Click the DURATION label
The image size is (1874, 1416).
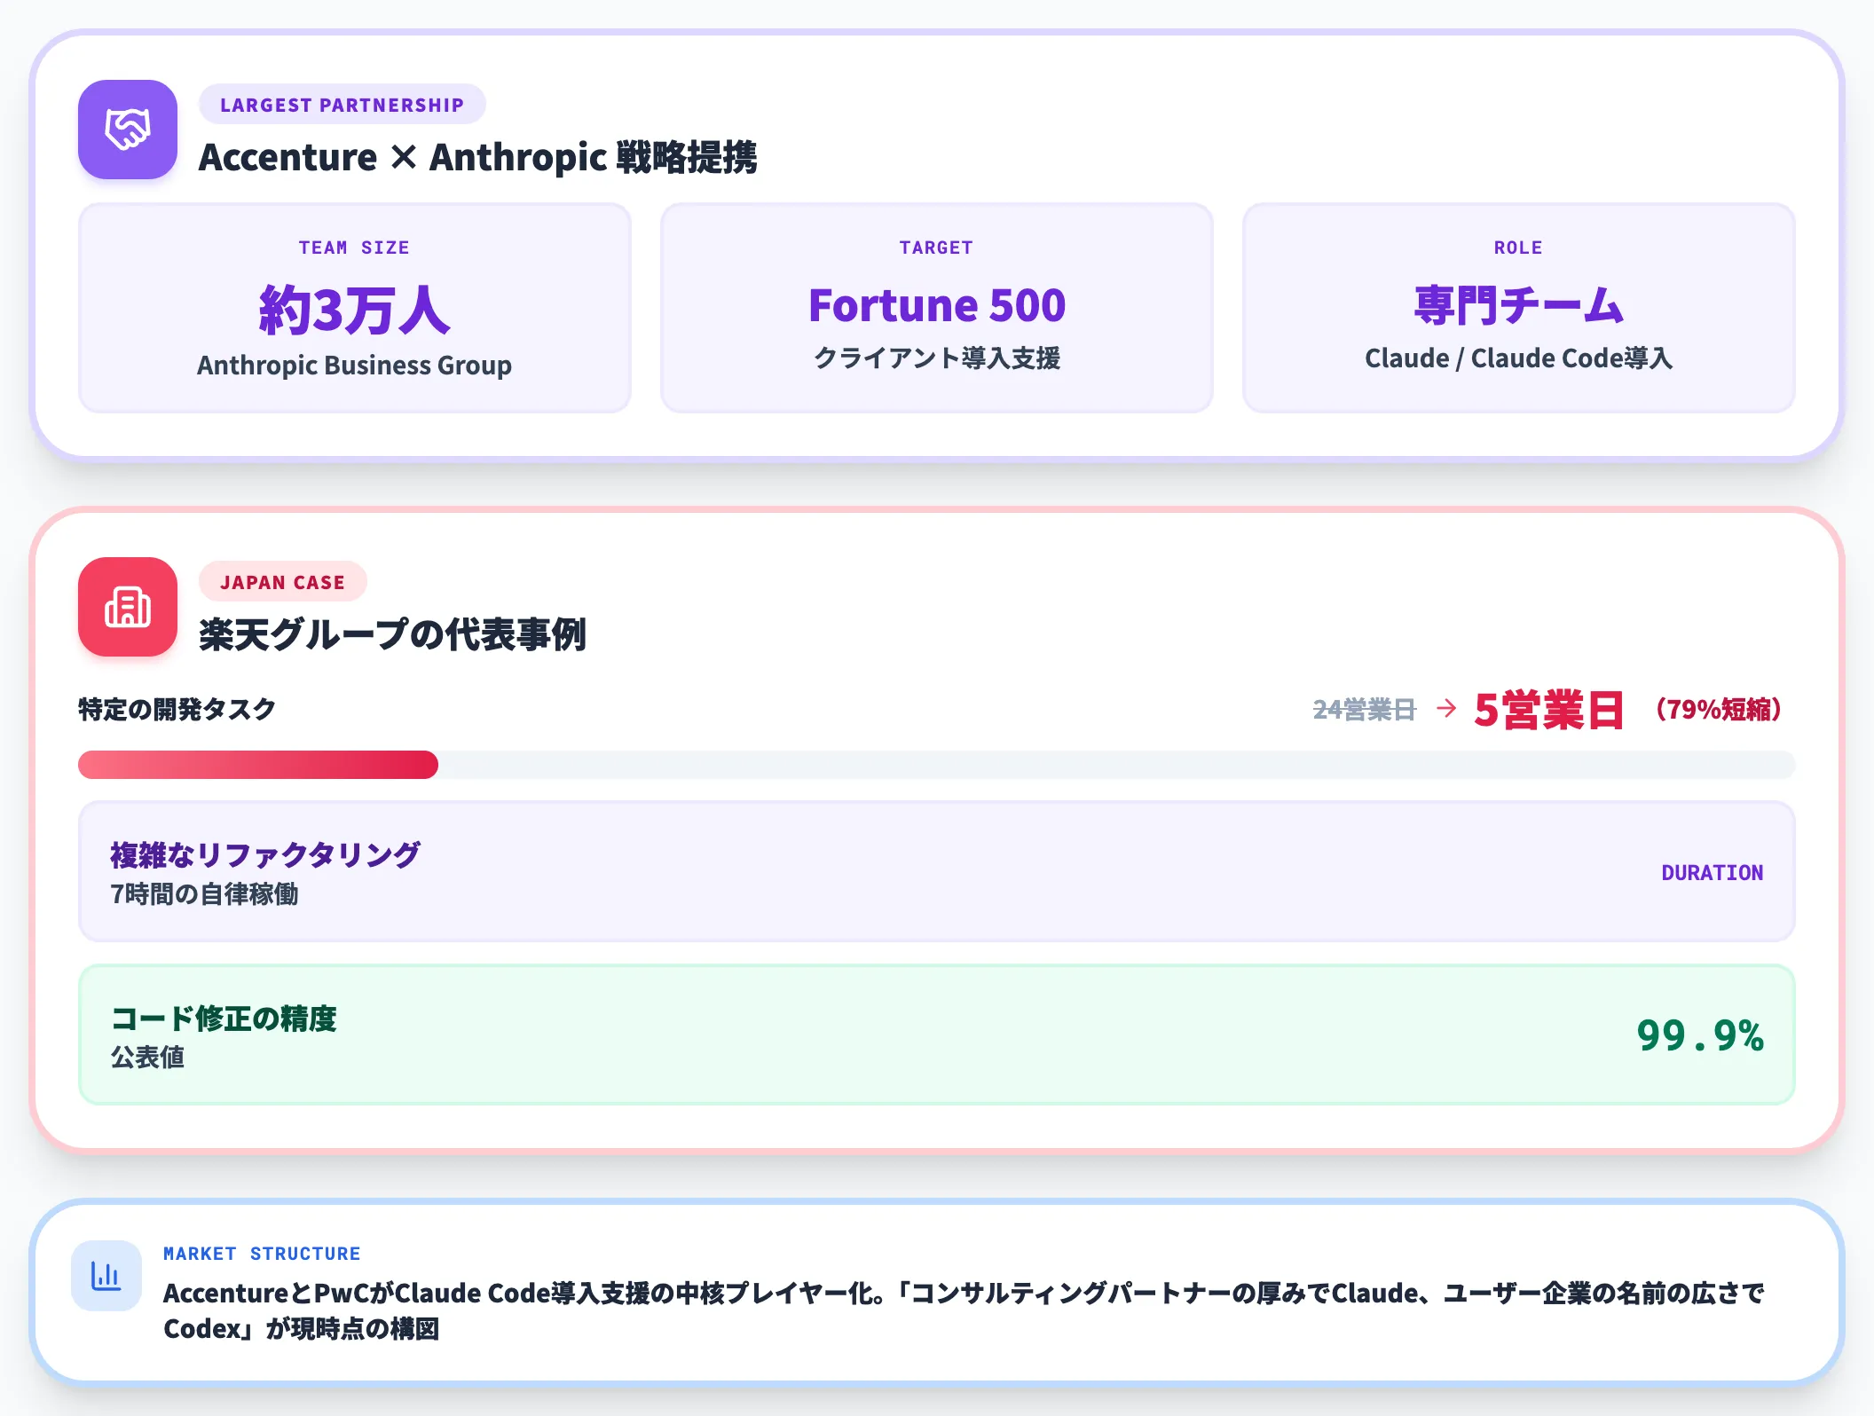point(1713,873)
